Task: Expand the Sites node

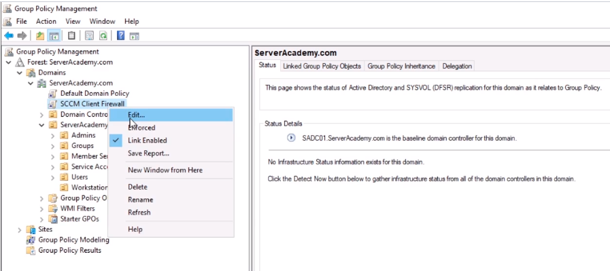Action: coord(20,230)
